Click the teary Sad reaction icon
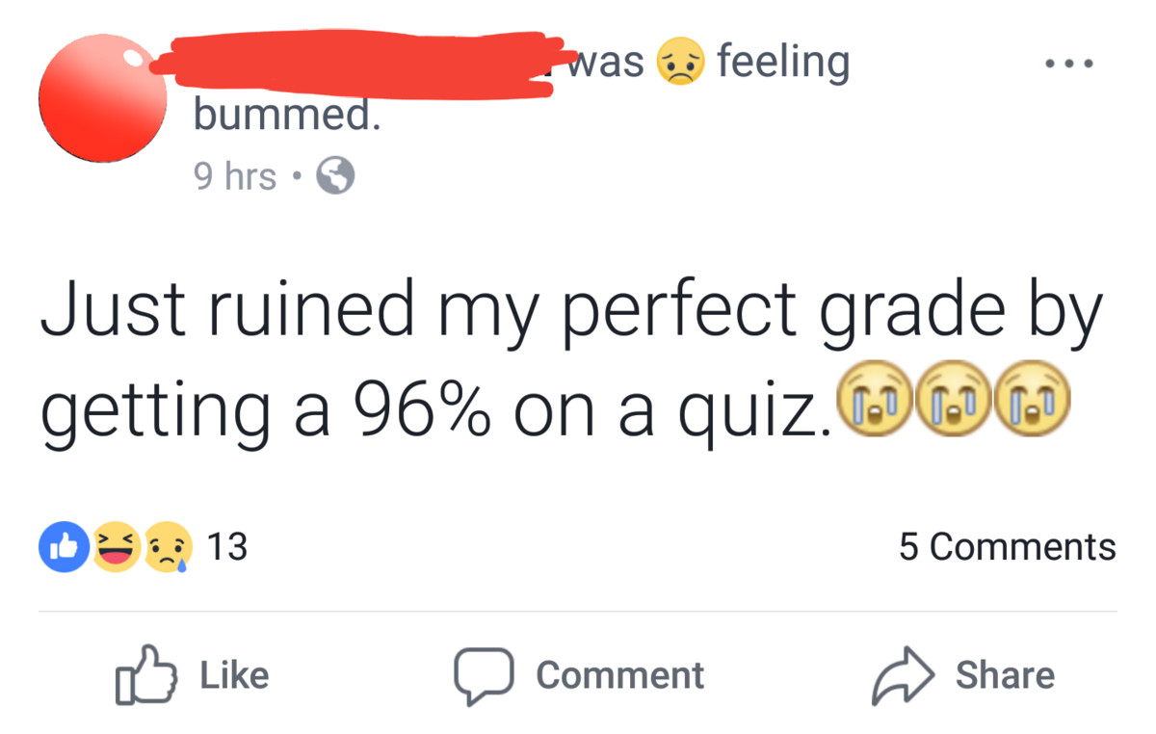 tap(167, 547)
